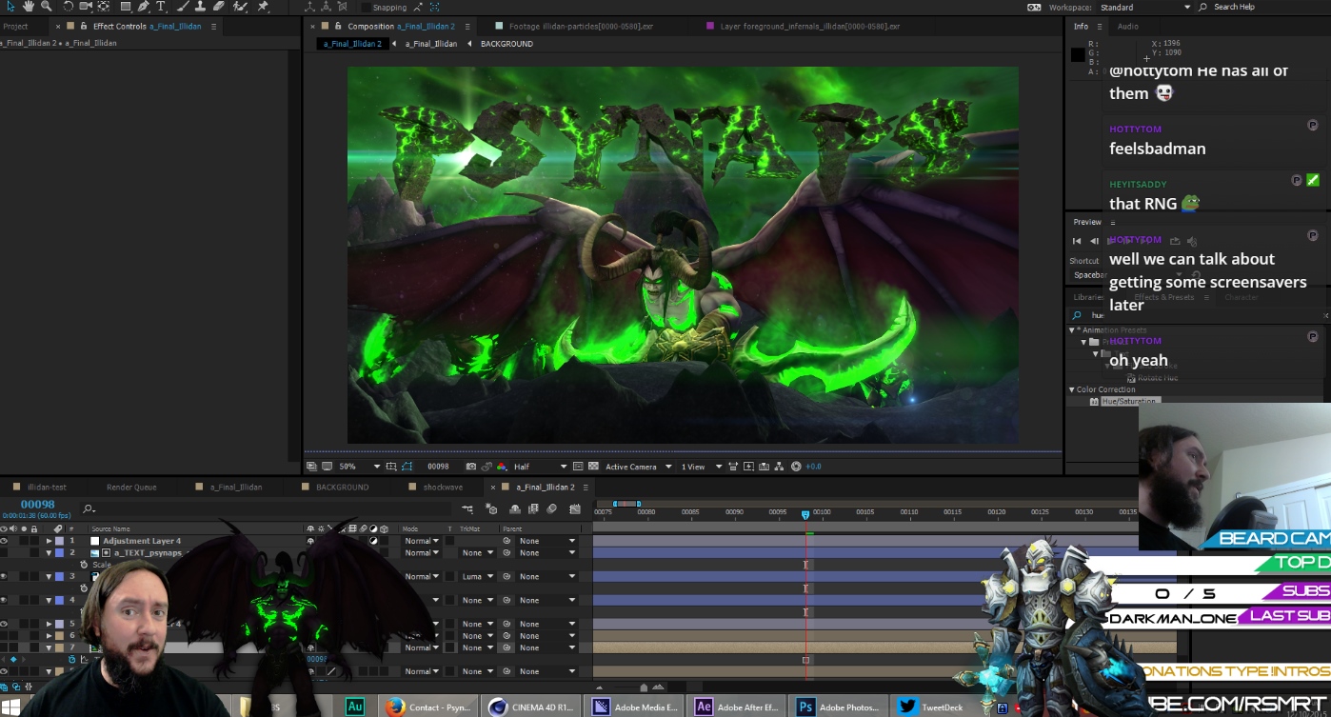The width and height of the screenshot is (1331, 717).
Task: Open the show channel RGB color icon
Action: click(502, 467)
